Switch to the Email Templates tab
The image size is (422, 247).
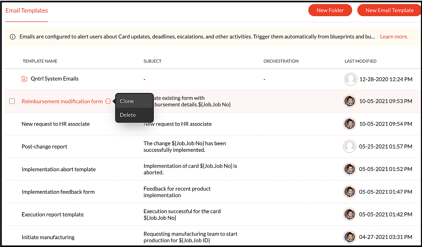pyautogui.click(x=27, y=10)
